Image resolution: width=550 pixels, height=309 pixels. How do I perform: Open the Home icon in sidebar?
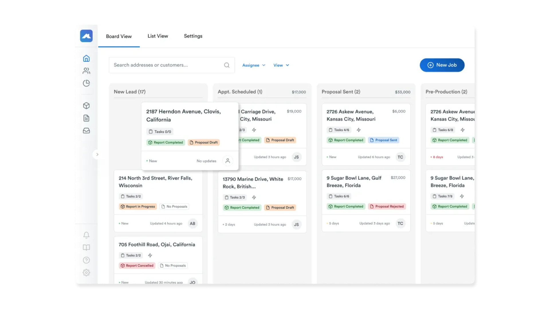tap(86, 58)
